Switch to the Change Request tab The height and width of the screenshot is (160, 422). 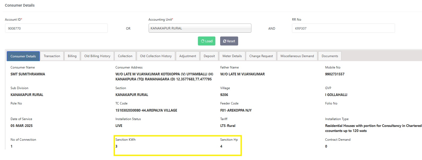click(261, 56)
